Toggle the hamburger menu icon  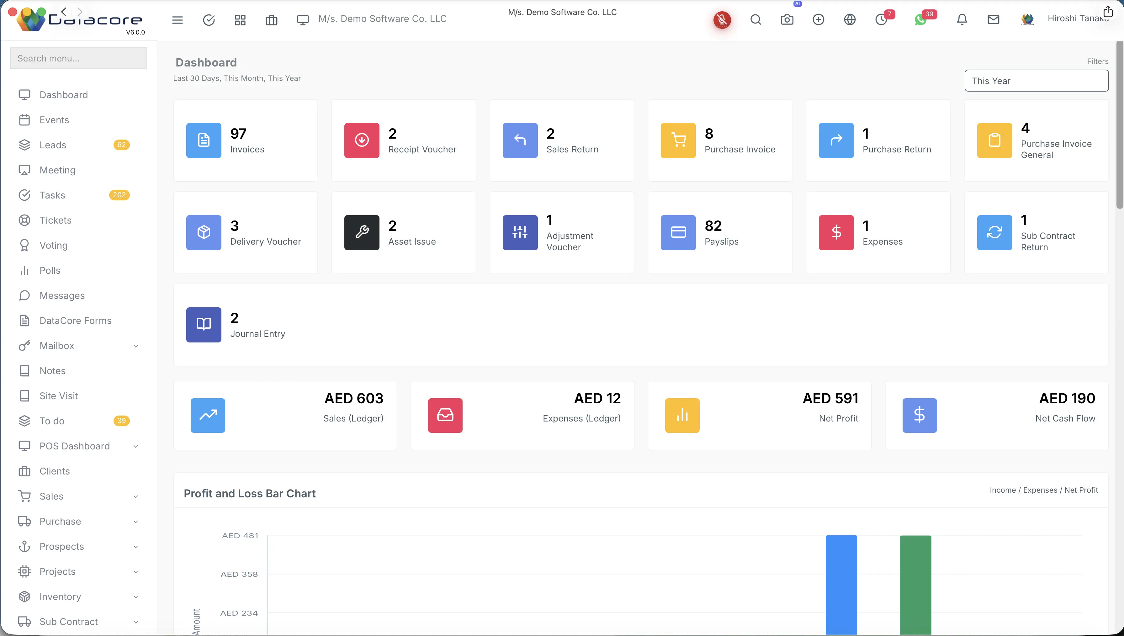(177, 20)
